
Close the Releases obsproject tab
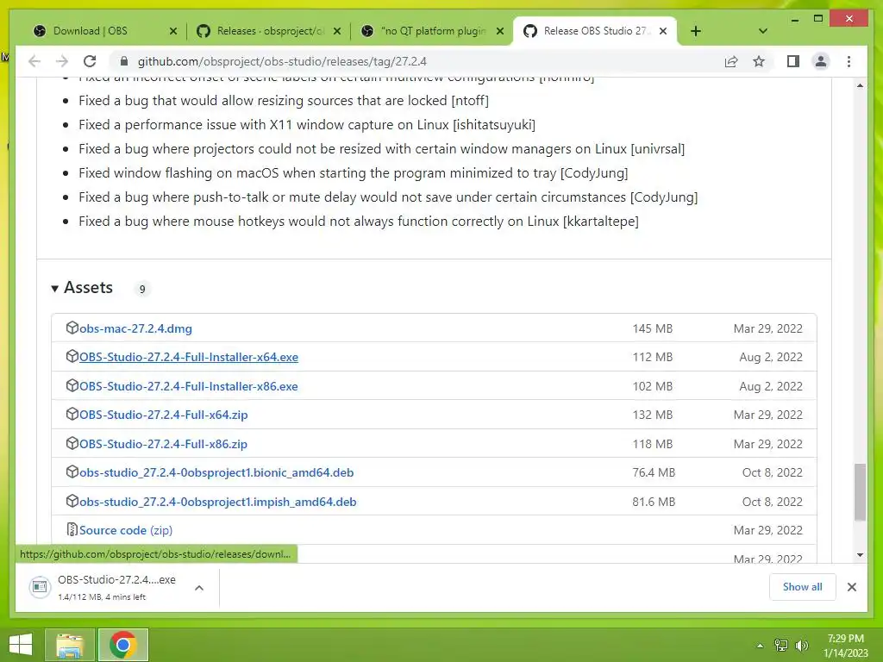(x=337, y=31)
